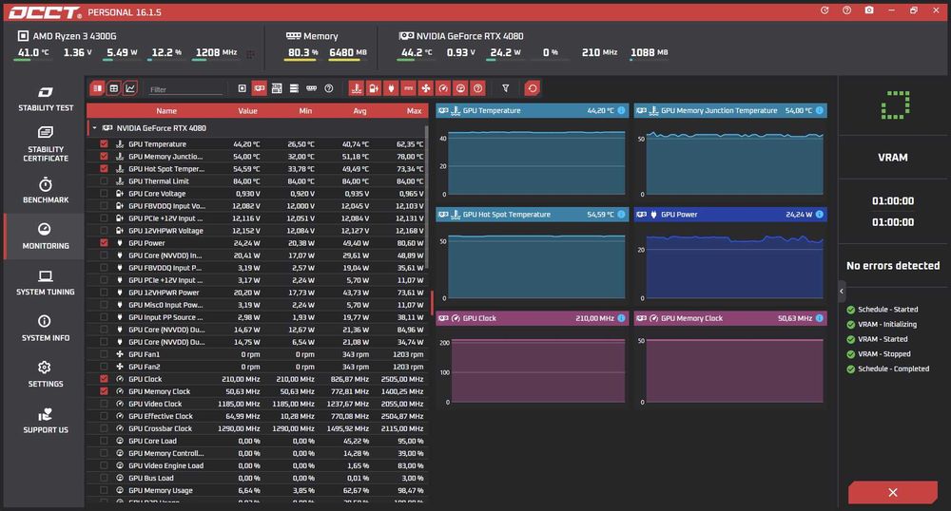Open info for the GPU Memory Clock graph
This screenshot has height=511, width=951.
[x=820, y=318]
